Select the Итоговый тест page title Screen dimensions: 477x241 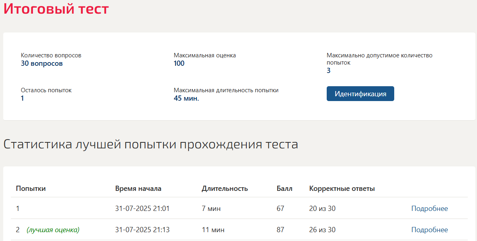tap(56, 8)
